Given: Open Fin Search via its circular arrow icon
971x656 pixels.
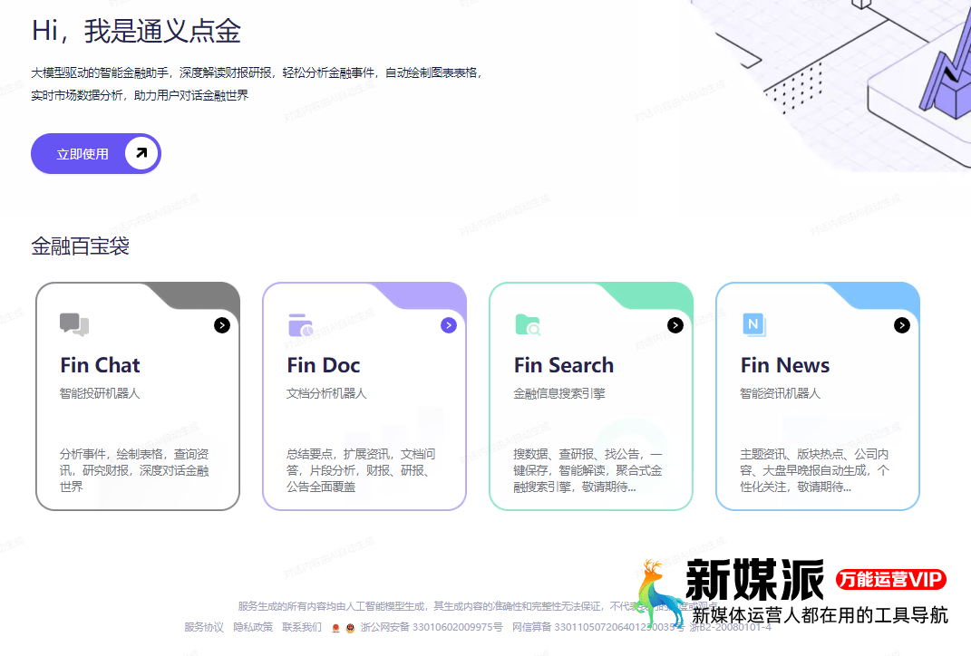Looking at the screenshot, I should click(675, 324).
